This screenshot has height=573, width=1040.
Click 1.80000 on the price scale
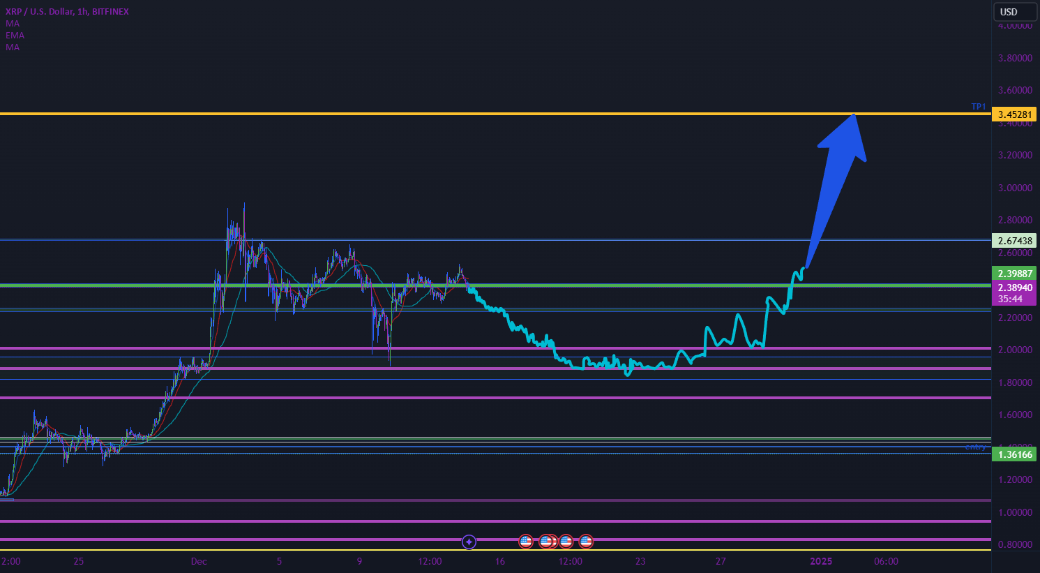tap(1015, 382)
